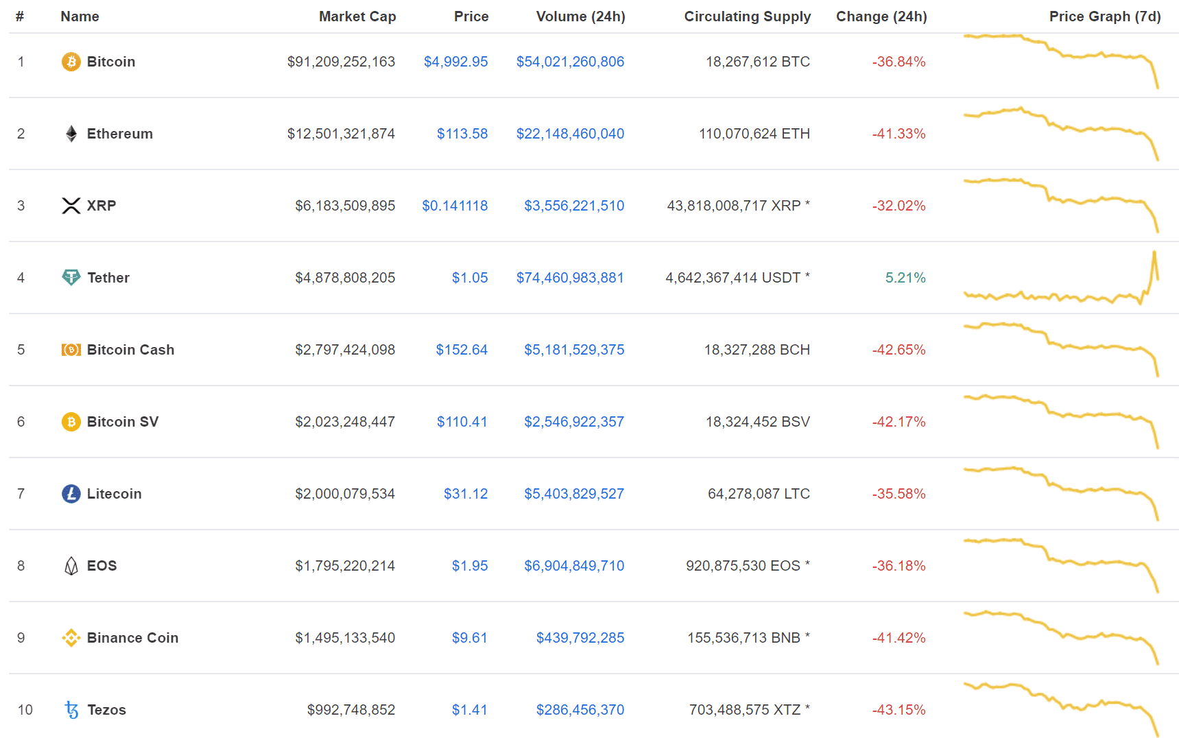Click Tether price $1.05
Viewport: 1179px width, 738px height.
coord(470,278)
